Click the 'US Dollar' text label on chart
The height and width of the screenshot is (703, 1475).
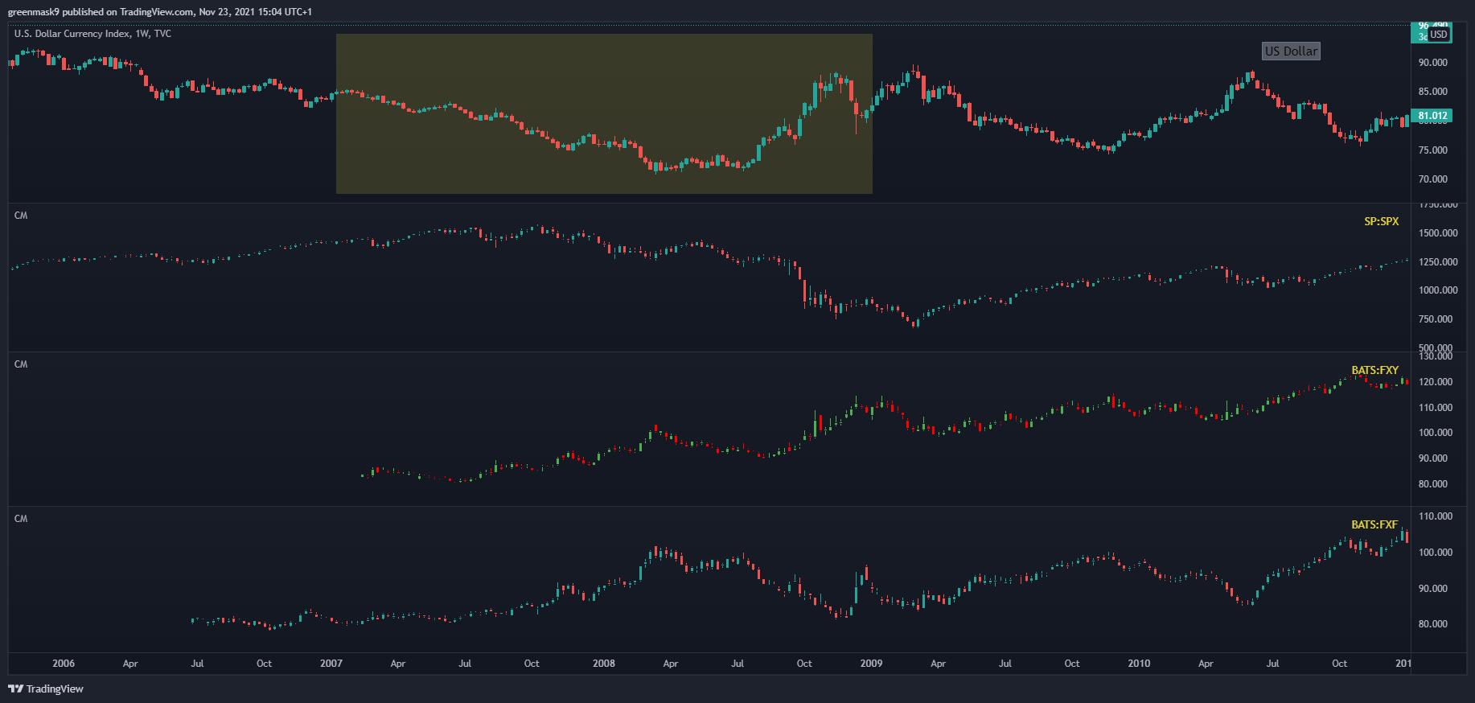pos(1291,51)
